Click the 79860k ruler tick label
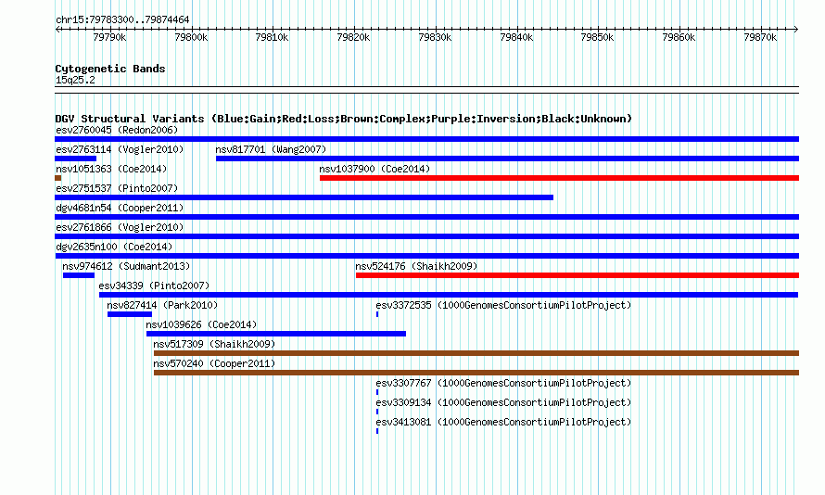This screenshot has height=495, width=825. pyautogui.click(x=679, y=37)
